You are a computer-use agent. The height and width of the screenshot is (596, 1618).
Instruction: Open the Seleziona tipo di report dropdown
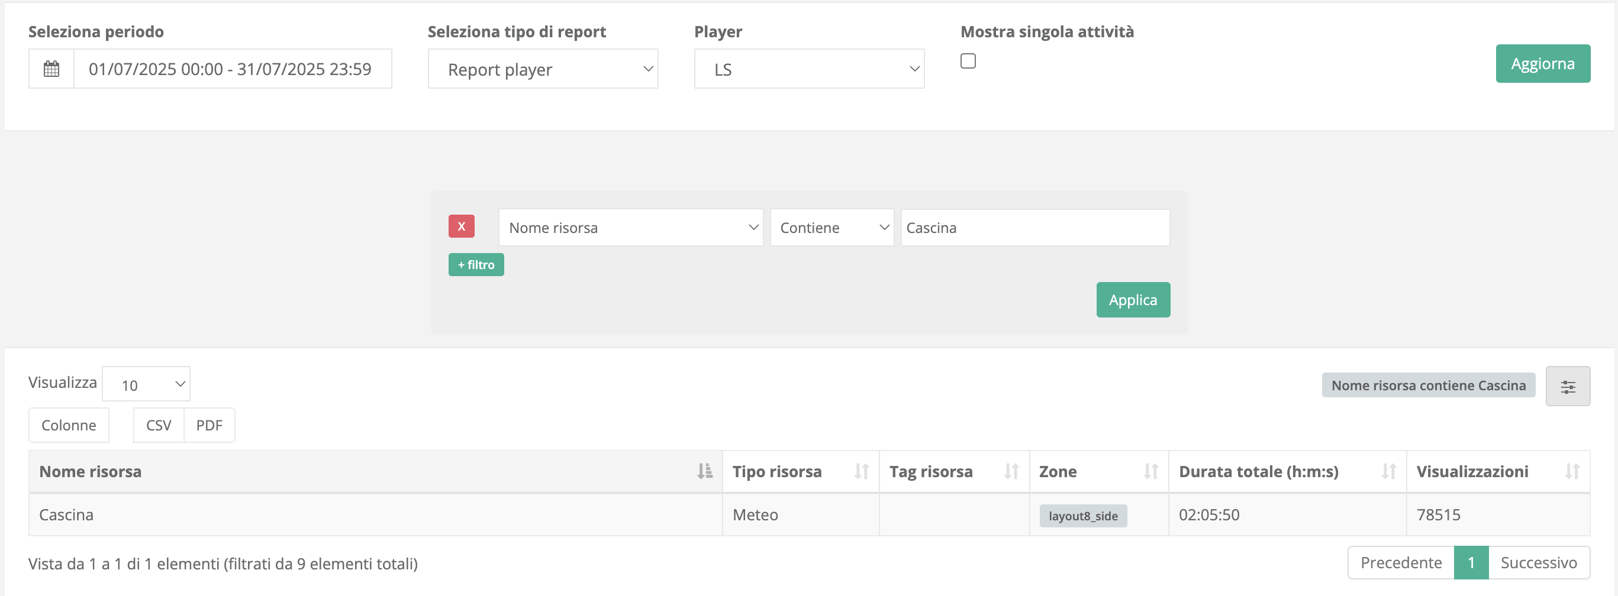click(x=543, y=69)
